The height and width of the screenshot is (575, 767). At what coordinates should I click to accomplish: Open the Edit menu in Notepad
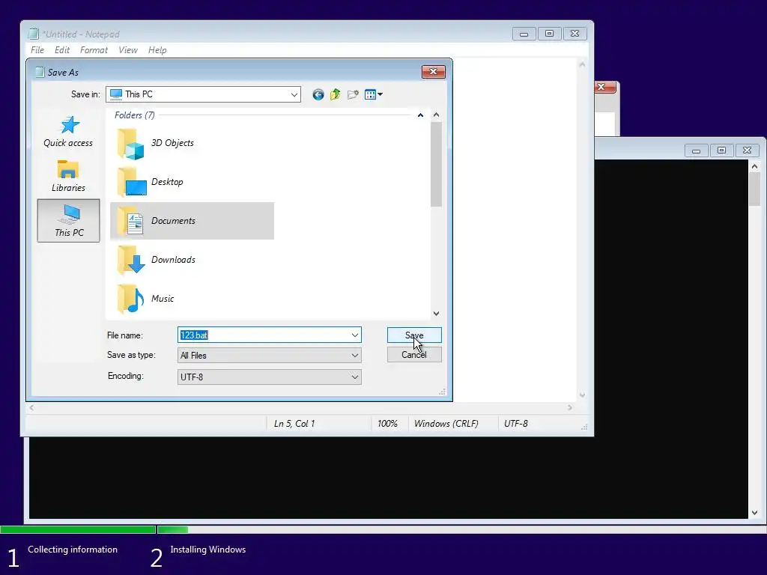coord(62,50)
